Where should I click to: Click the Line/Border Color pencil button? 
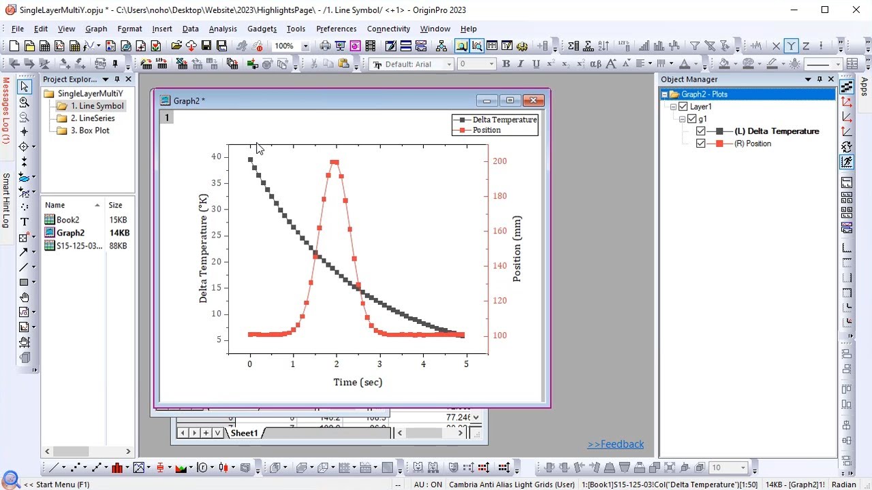tap(772, 64)
